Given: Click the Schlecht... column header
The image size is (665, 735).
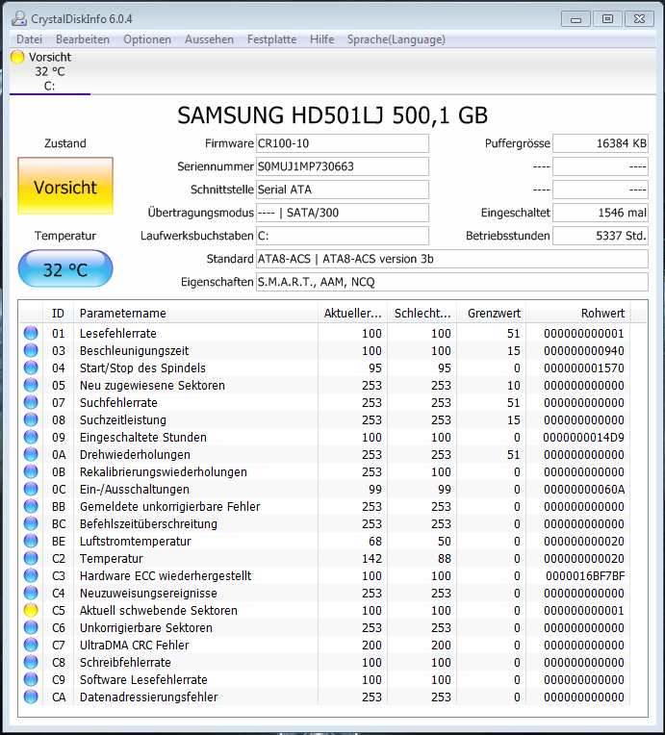Looking at the screenshot, I should (422, 313).
